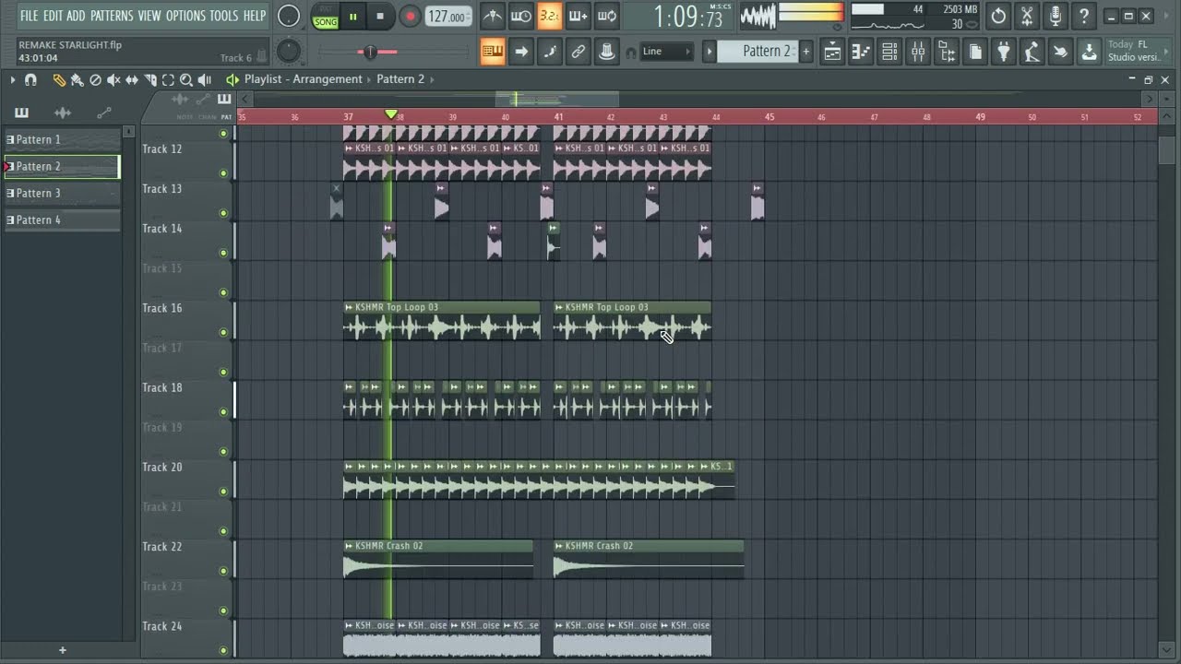Viewport: 1181px width, 664px height.
Task: Open the plugin picker plug icon
Action: [1004, 53]
